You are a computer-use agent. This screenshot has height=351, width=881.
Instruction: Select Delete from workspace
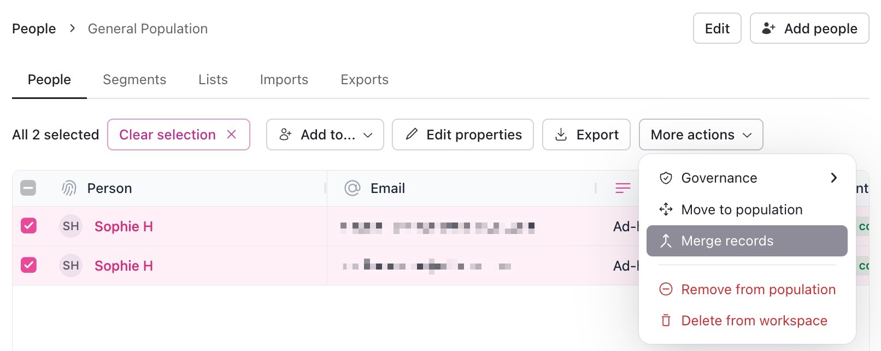(x=754, y=321)
